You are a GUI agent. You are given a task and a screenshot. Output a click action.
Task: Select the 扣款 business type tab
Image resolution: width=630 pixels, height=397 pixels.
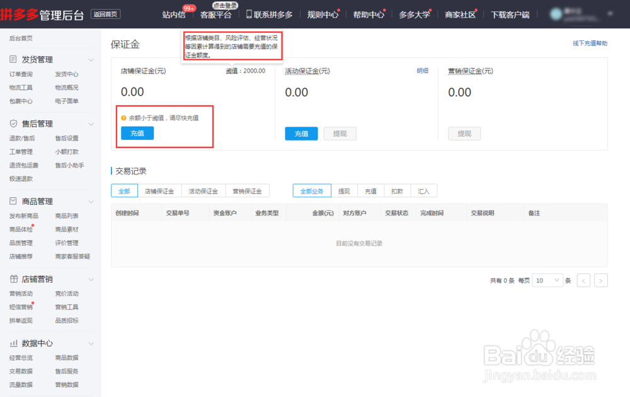pos(397,191)
